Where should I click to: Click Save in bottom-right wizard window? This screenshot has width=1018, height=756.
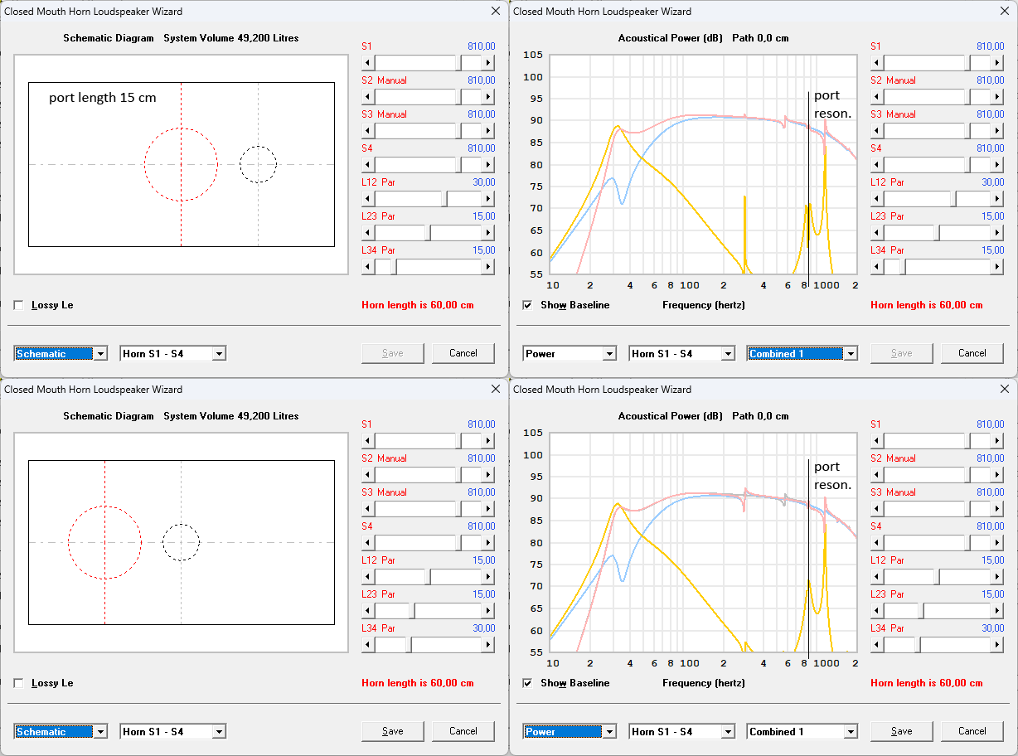click(902, 731)
